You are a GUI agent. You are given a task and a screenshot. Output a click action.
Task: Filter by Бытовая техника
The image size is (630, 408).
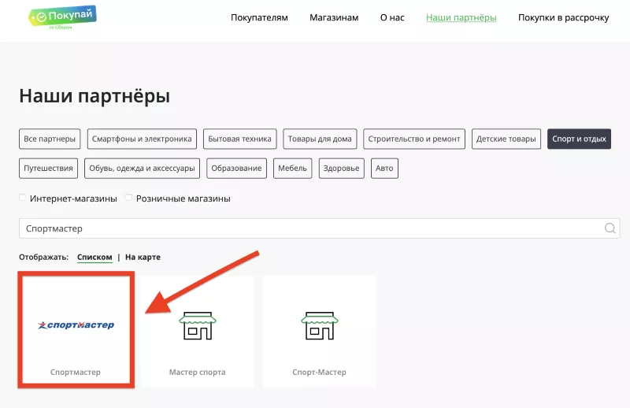(x=240, y=139)
